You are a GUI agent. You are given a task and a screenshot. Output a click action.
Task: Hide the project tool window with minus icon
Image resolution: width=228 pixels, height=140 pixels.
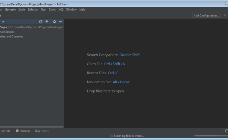click(61, 22)
